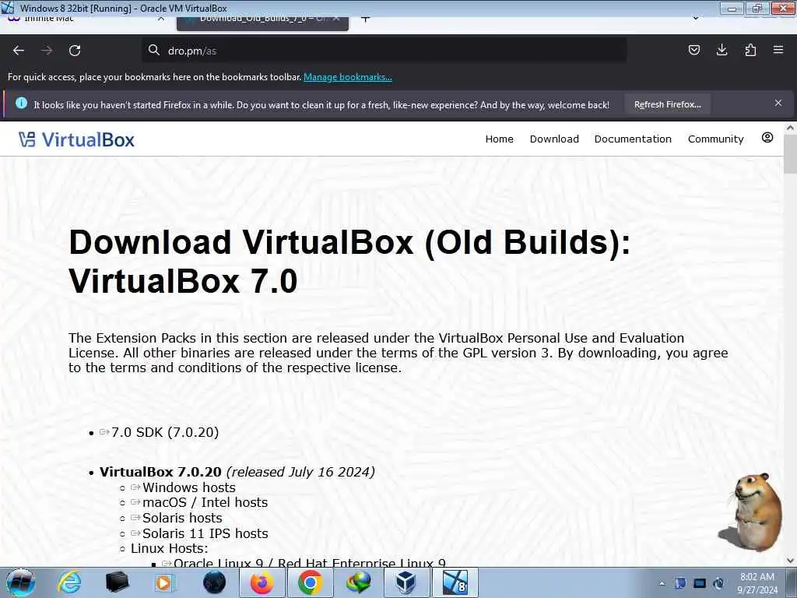Click the VirtualBox logo on the site header
The width and height of the screenshot is (797, 598).
pyautogui.click(x=76, y=139)
